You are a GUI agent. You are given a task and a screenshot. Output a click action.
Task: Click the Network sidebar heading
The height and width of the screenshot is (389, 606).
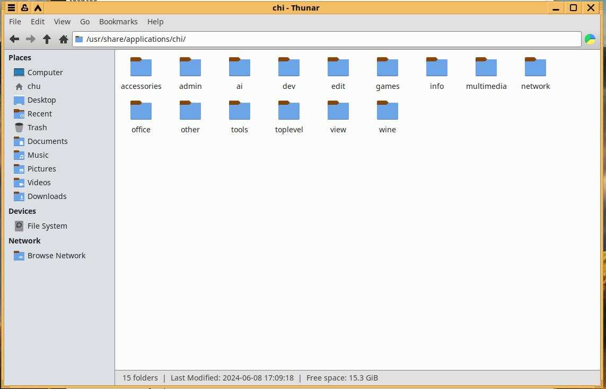tap(24, 241)
